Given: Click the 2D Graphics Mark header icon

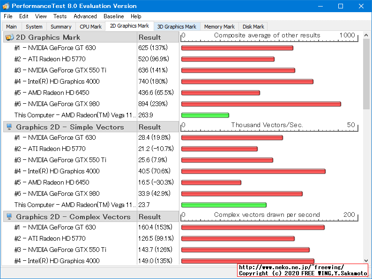Looking at the screenshot, I should click(9, 37).
